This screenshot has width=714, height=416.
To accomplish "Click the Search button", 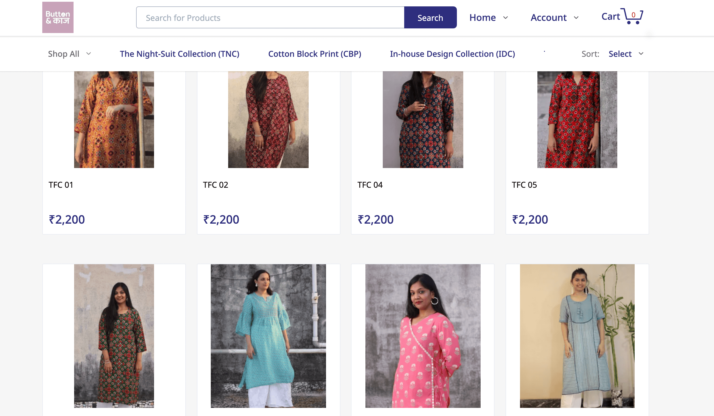I will click(430, 18).
